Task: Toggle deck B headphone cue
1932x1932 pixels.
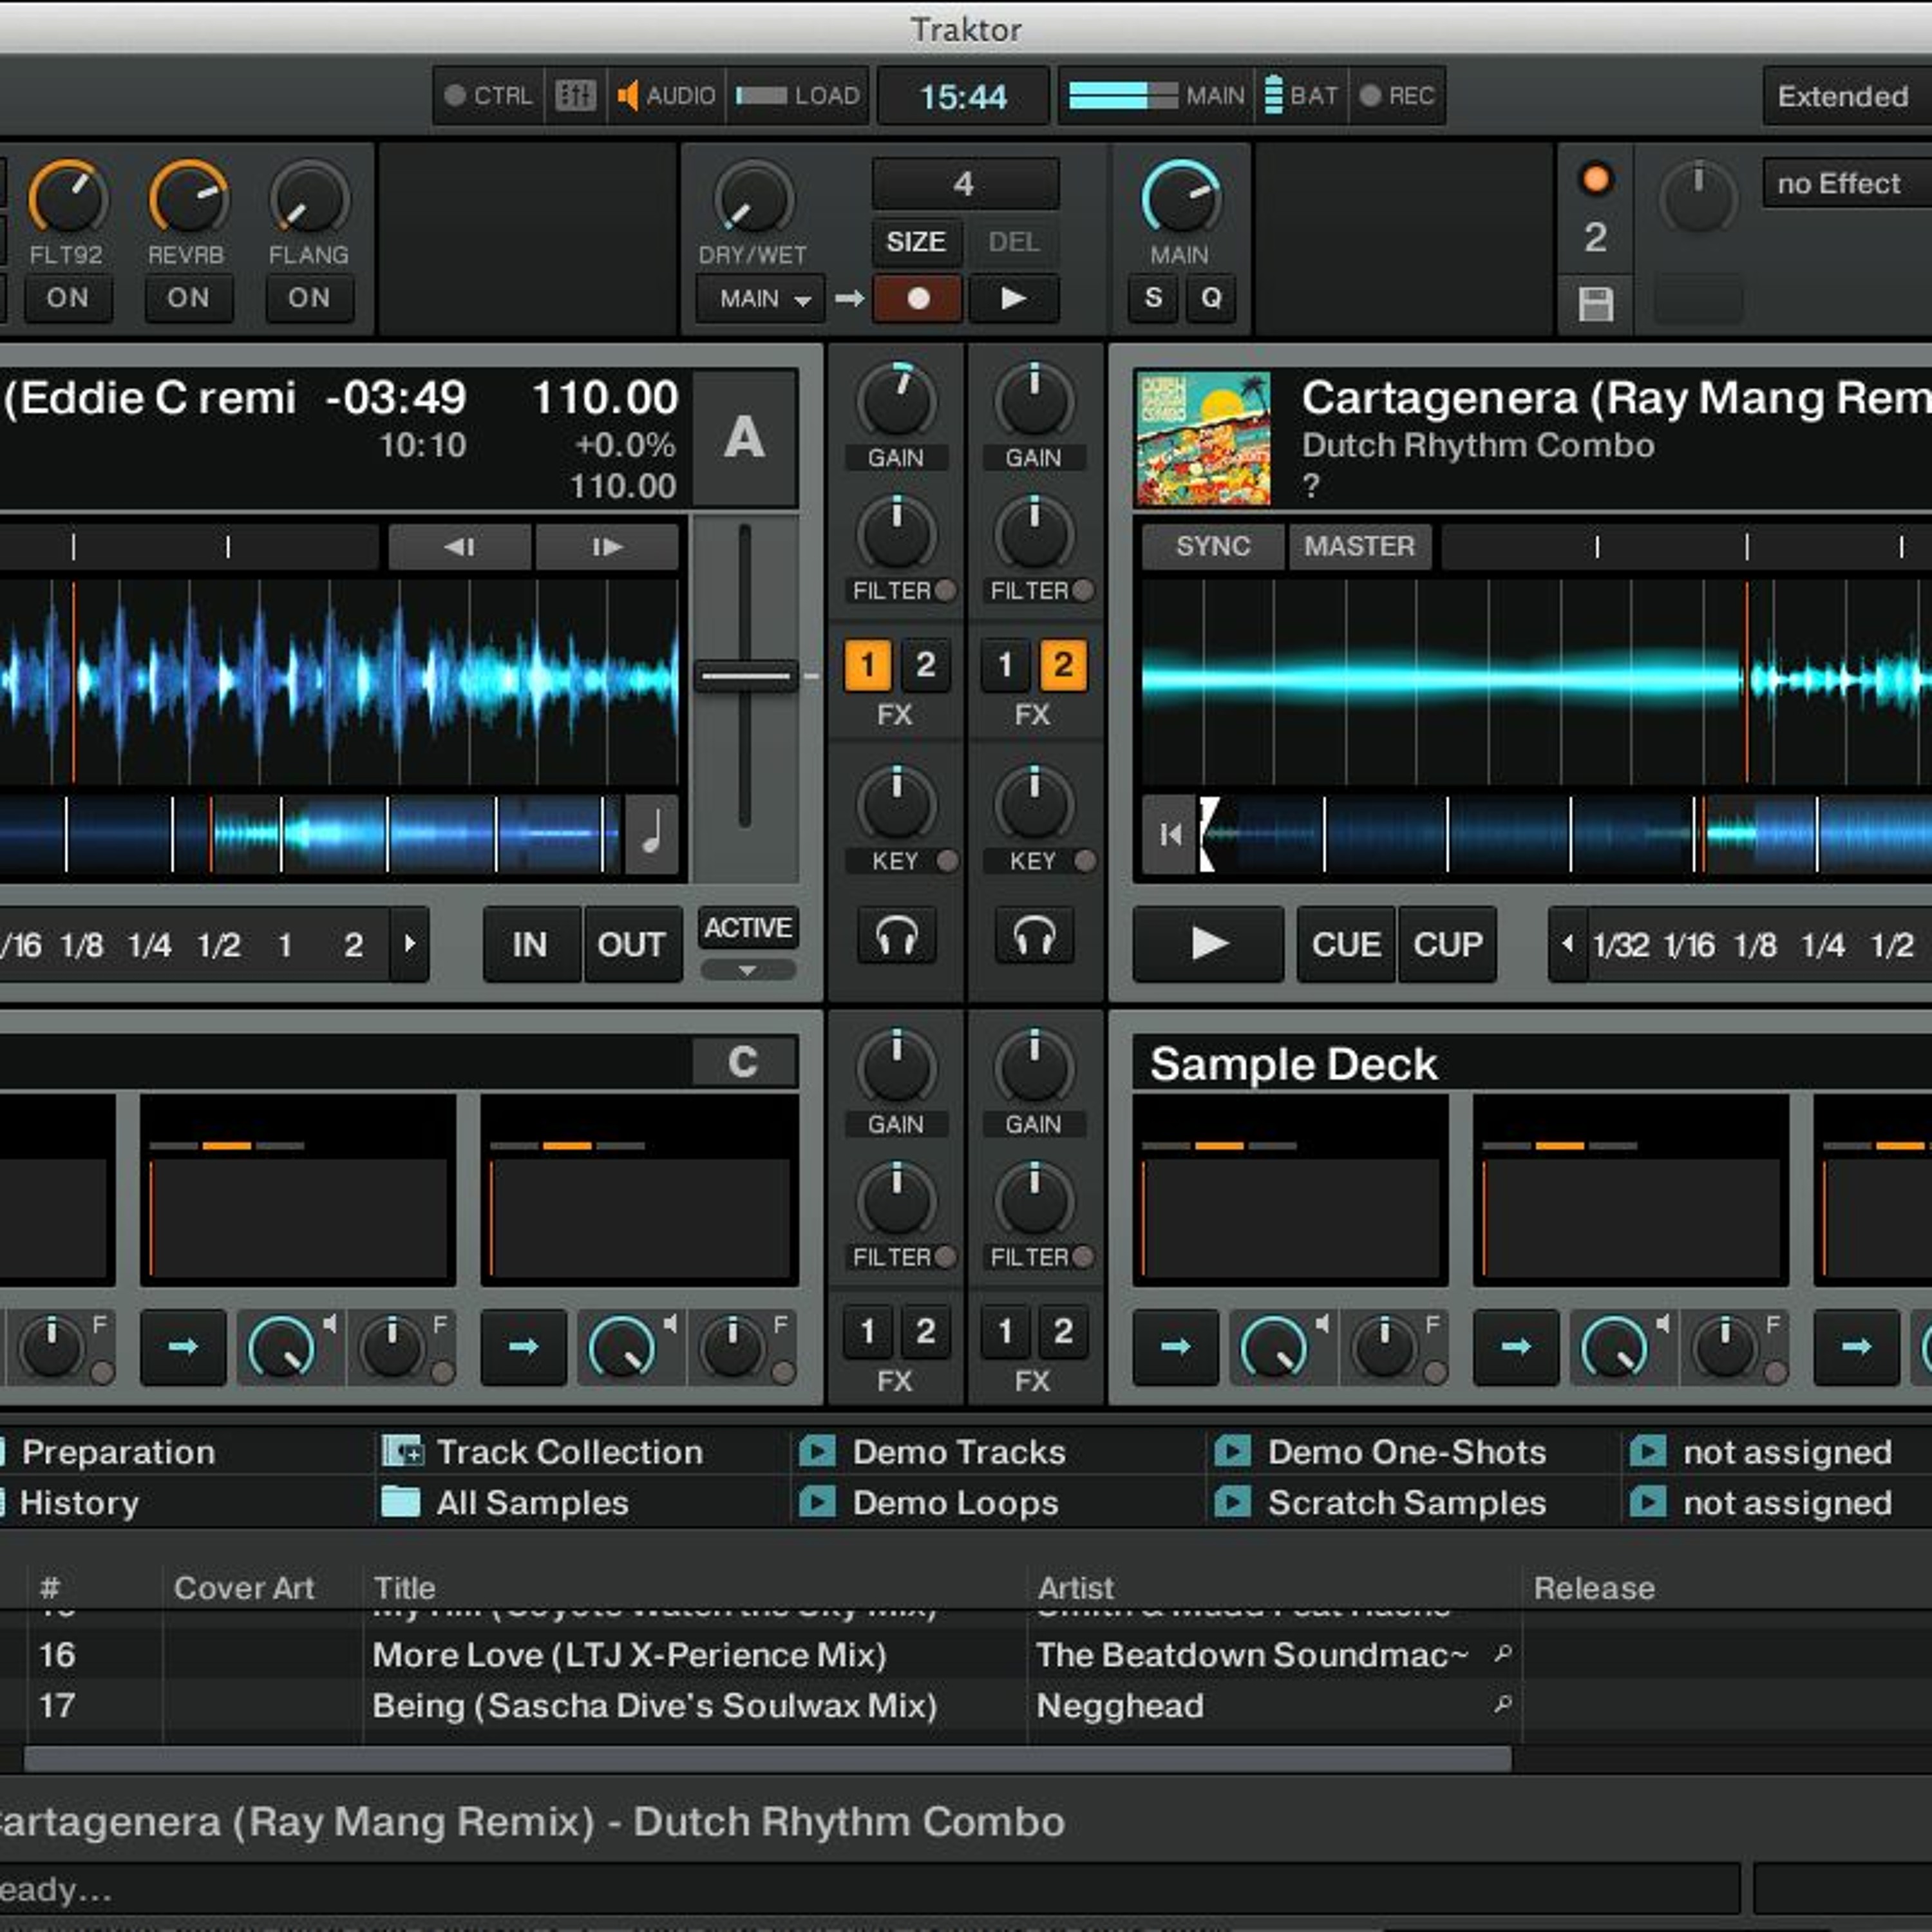Action: tap(1034, 937)
